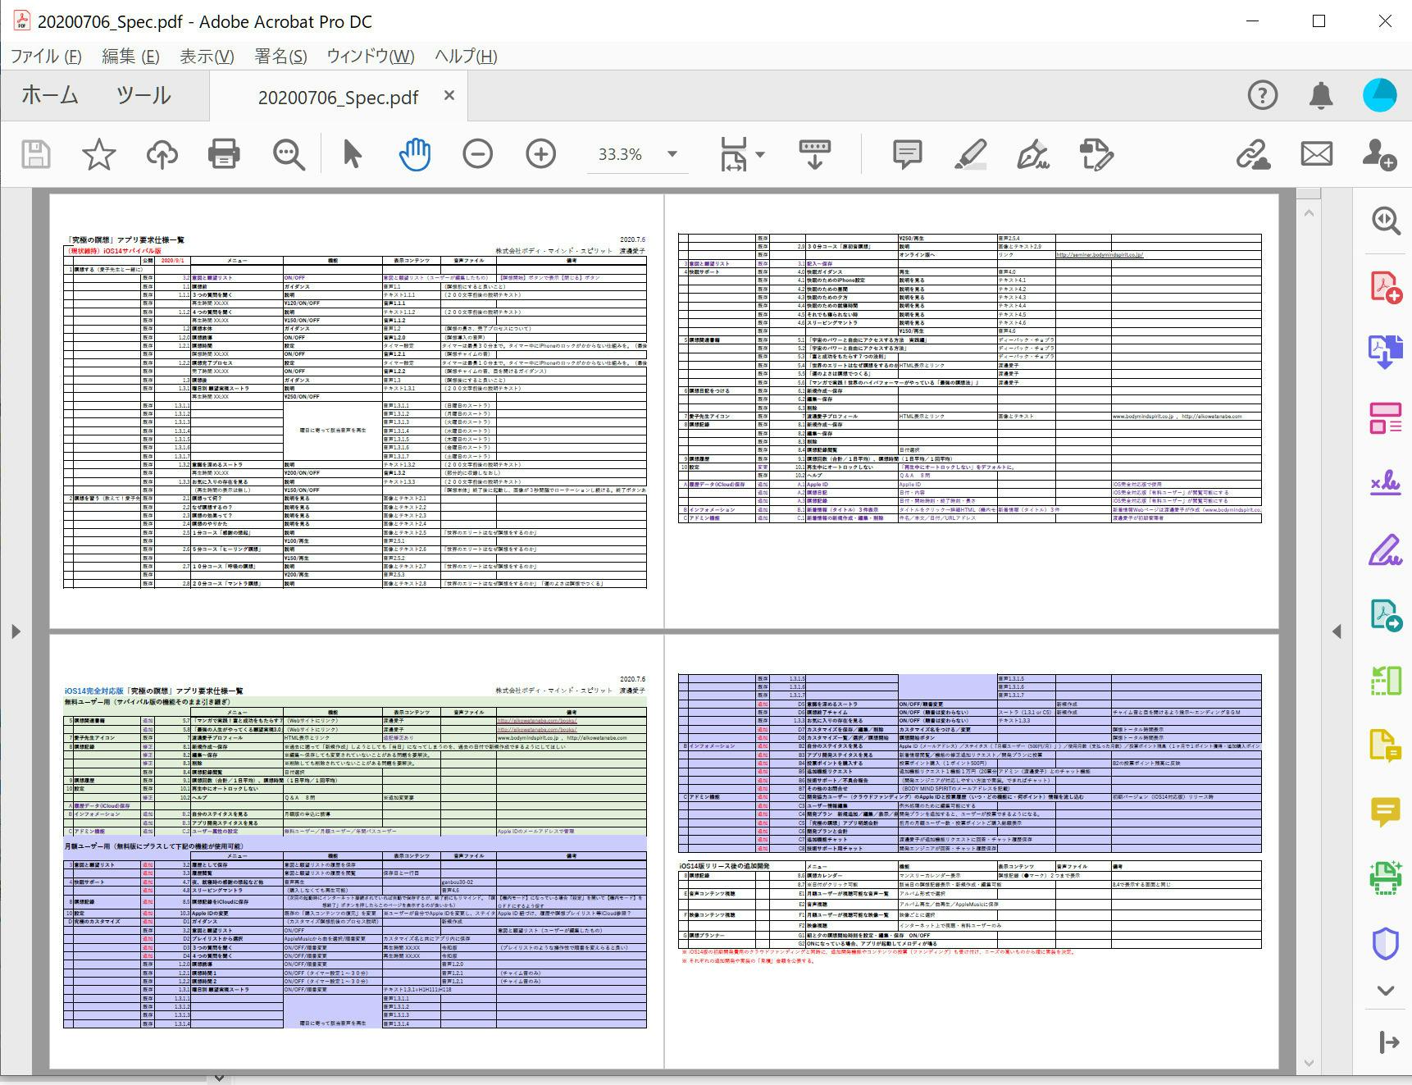Click the vertical scrollbar thumb
1412x1085 pixels.
[x=1308, y=194]
